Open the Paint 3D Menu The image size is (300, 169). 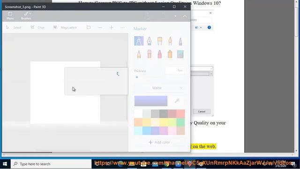pyautogui.click(x=10, y=15)
